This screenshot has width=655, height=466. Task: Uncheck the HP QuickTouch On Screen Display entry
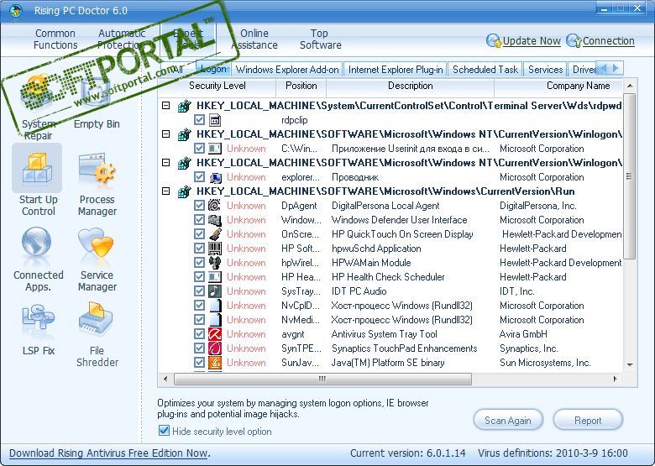(199, 233)
